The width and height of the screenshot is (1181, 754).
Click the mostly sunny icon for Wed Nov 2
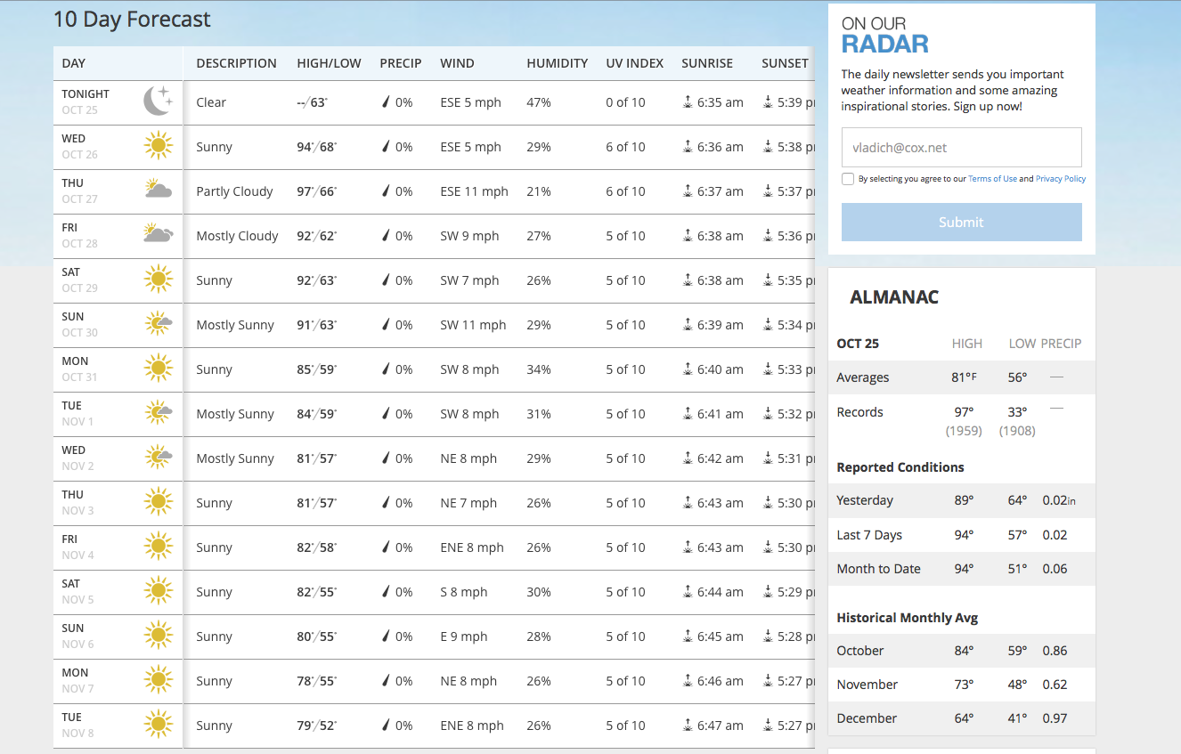tap(159, 457)
